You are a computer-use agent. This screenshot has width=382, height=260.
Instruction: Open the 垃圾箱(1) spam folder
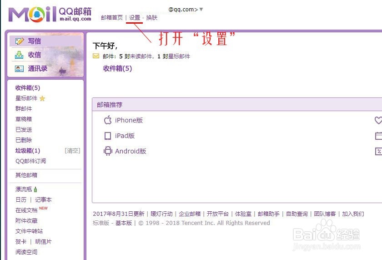click(x=28, y=151)
